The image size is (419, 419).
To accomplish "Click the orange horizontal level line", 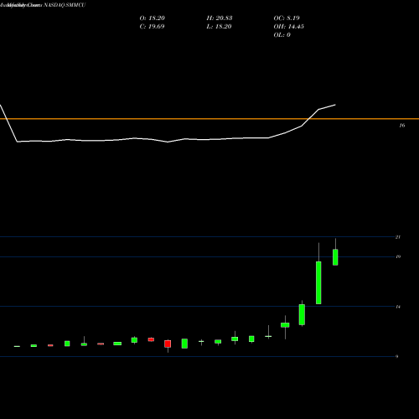I will (x=209, y=119).
